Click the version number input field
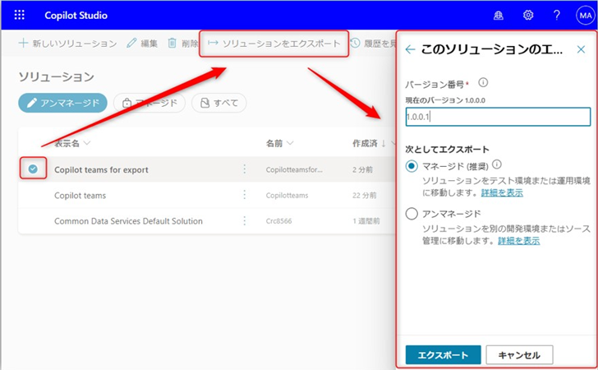The image size is (598, 370). [498, 117]
